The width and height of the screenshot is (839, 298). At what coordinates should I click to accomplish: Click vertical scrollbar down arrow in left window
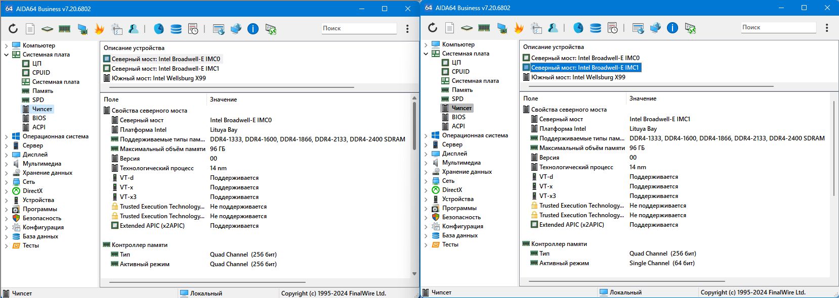point(414,274)
